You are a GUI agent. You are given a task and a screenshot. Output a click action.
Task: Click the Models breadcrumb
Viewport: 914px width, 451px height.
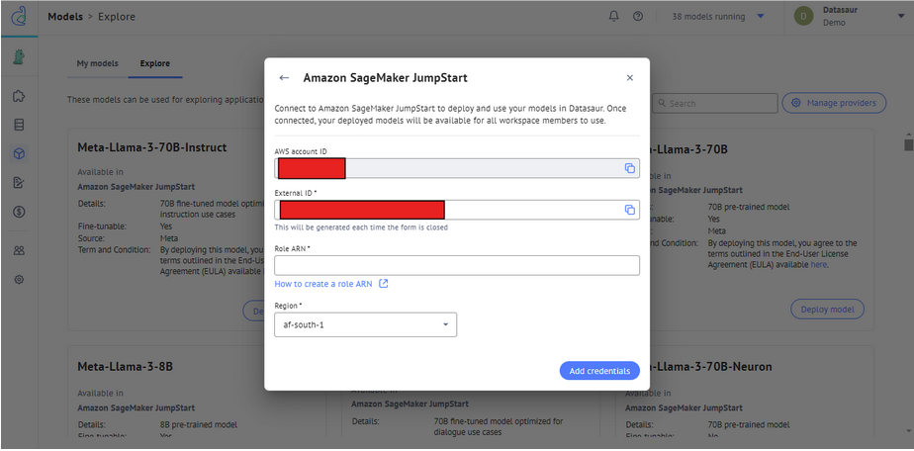pos(65,16)
